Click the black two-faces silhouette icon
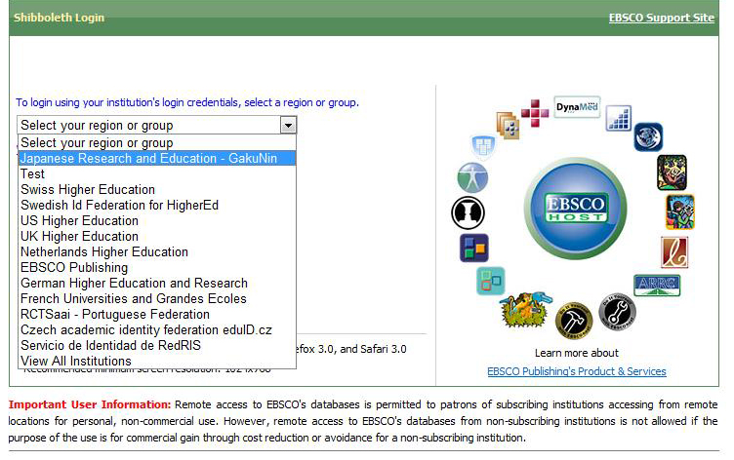734x460 pixels. pyautogui.click(x=469, y=213)
